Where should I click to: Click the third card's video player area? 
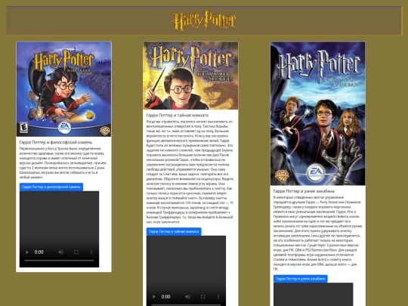coord(314,295)
